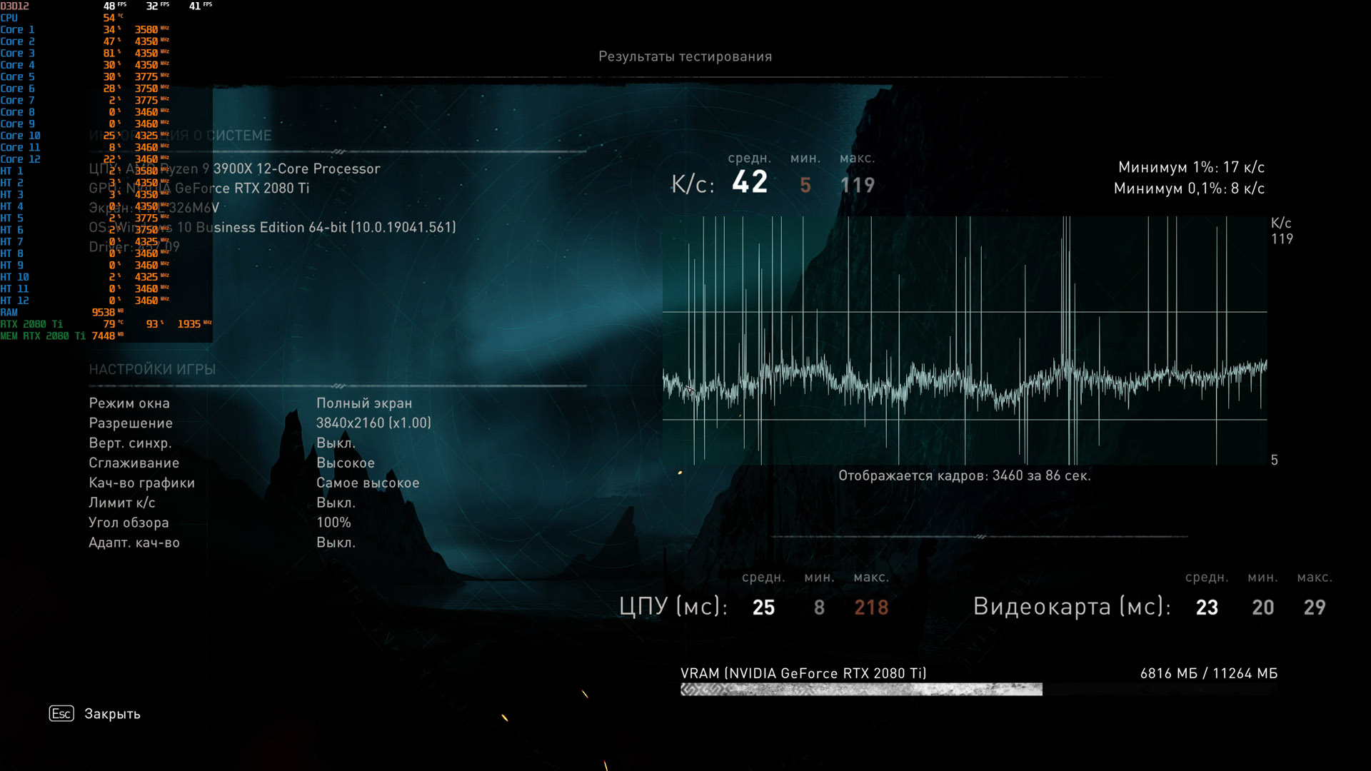Click the D3D12 overlay label

point(15,6)
